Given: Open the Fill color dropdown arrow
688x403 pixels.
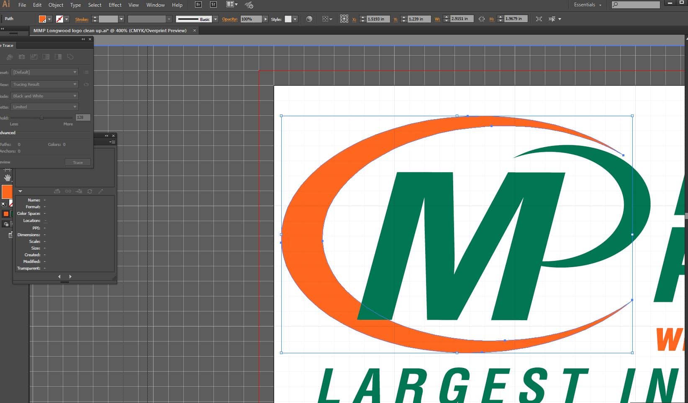Looking at the screenshot, I should 49,19.
